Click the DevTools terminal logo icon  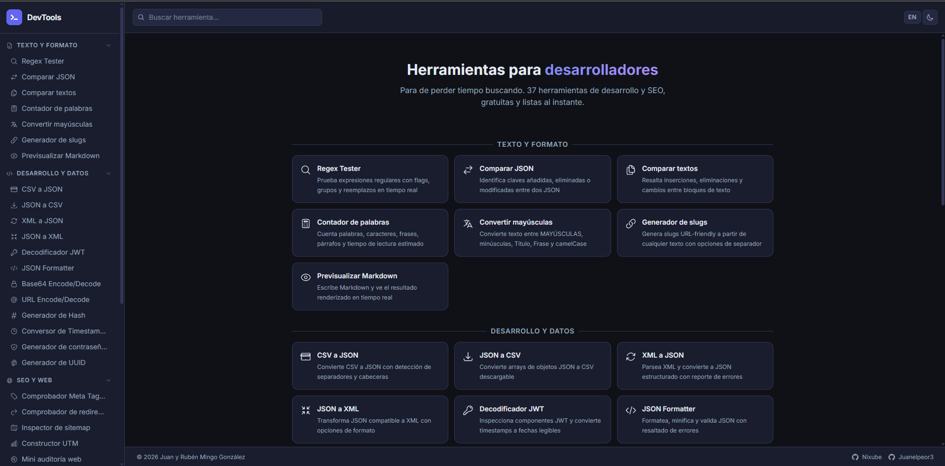coord(14,17)
